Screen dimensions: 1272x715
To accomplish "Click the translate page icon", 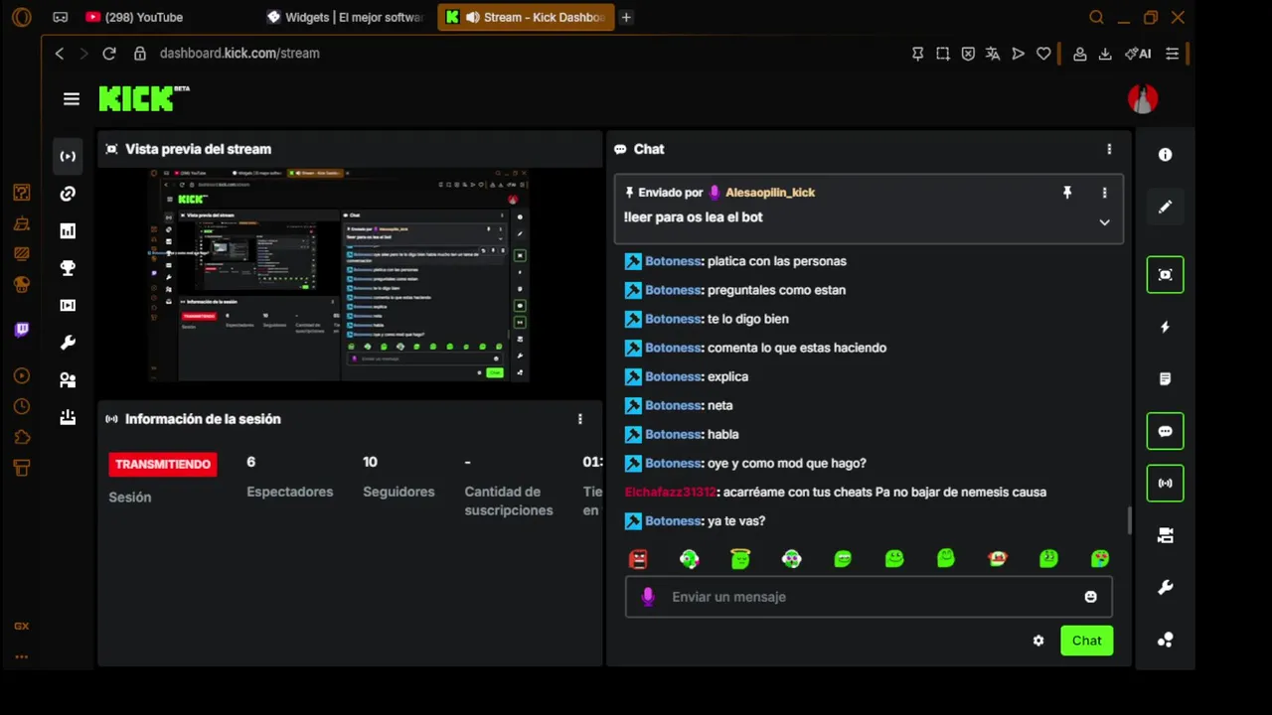I will click(993, 54).
